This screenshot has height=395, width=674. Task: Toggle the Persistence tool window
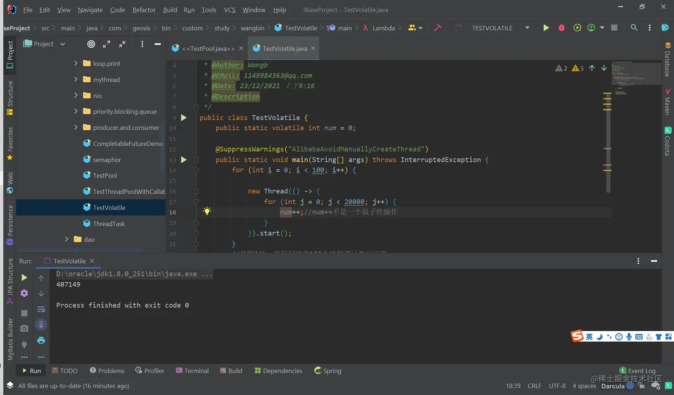pos(10,225)
